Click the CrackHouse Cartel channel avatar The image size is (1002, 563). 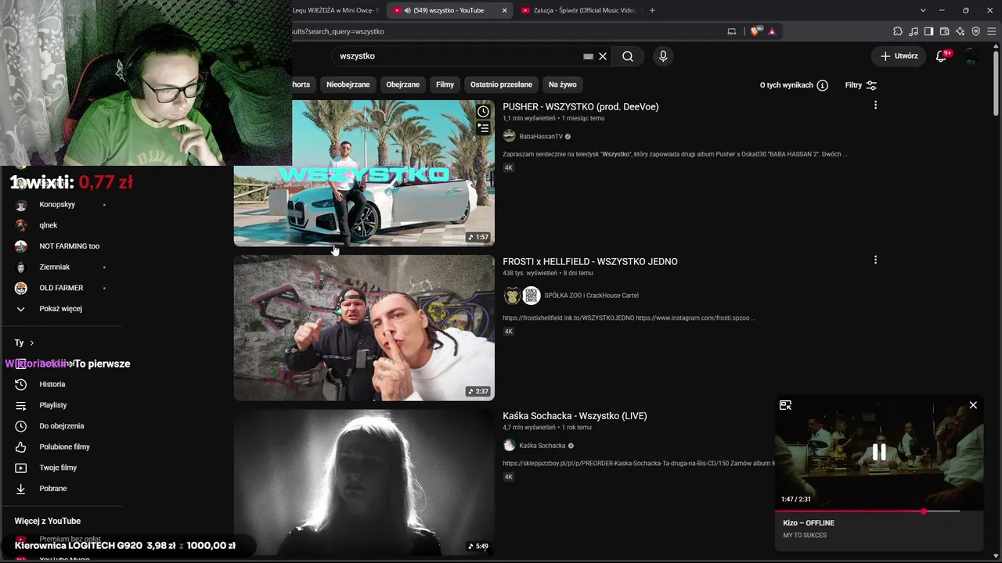(x=532, y=296)
